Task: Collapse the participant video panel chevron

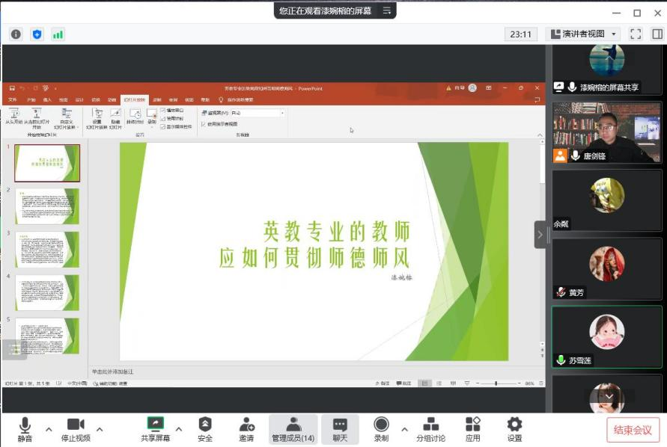Action: (x=540, y=234)
